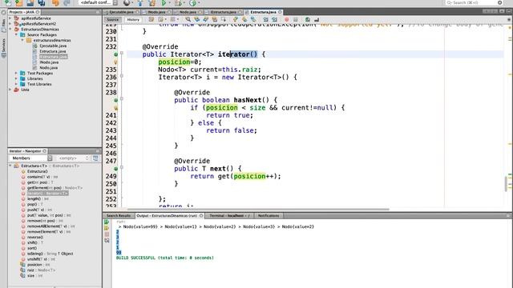Start macro recording with red circle icon

point(287,19)
